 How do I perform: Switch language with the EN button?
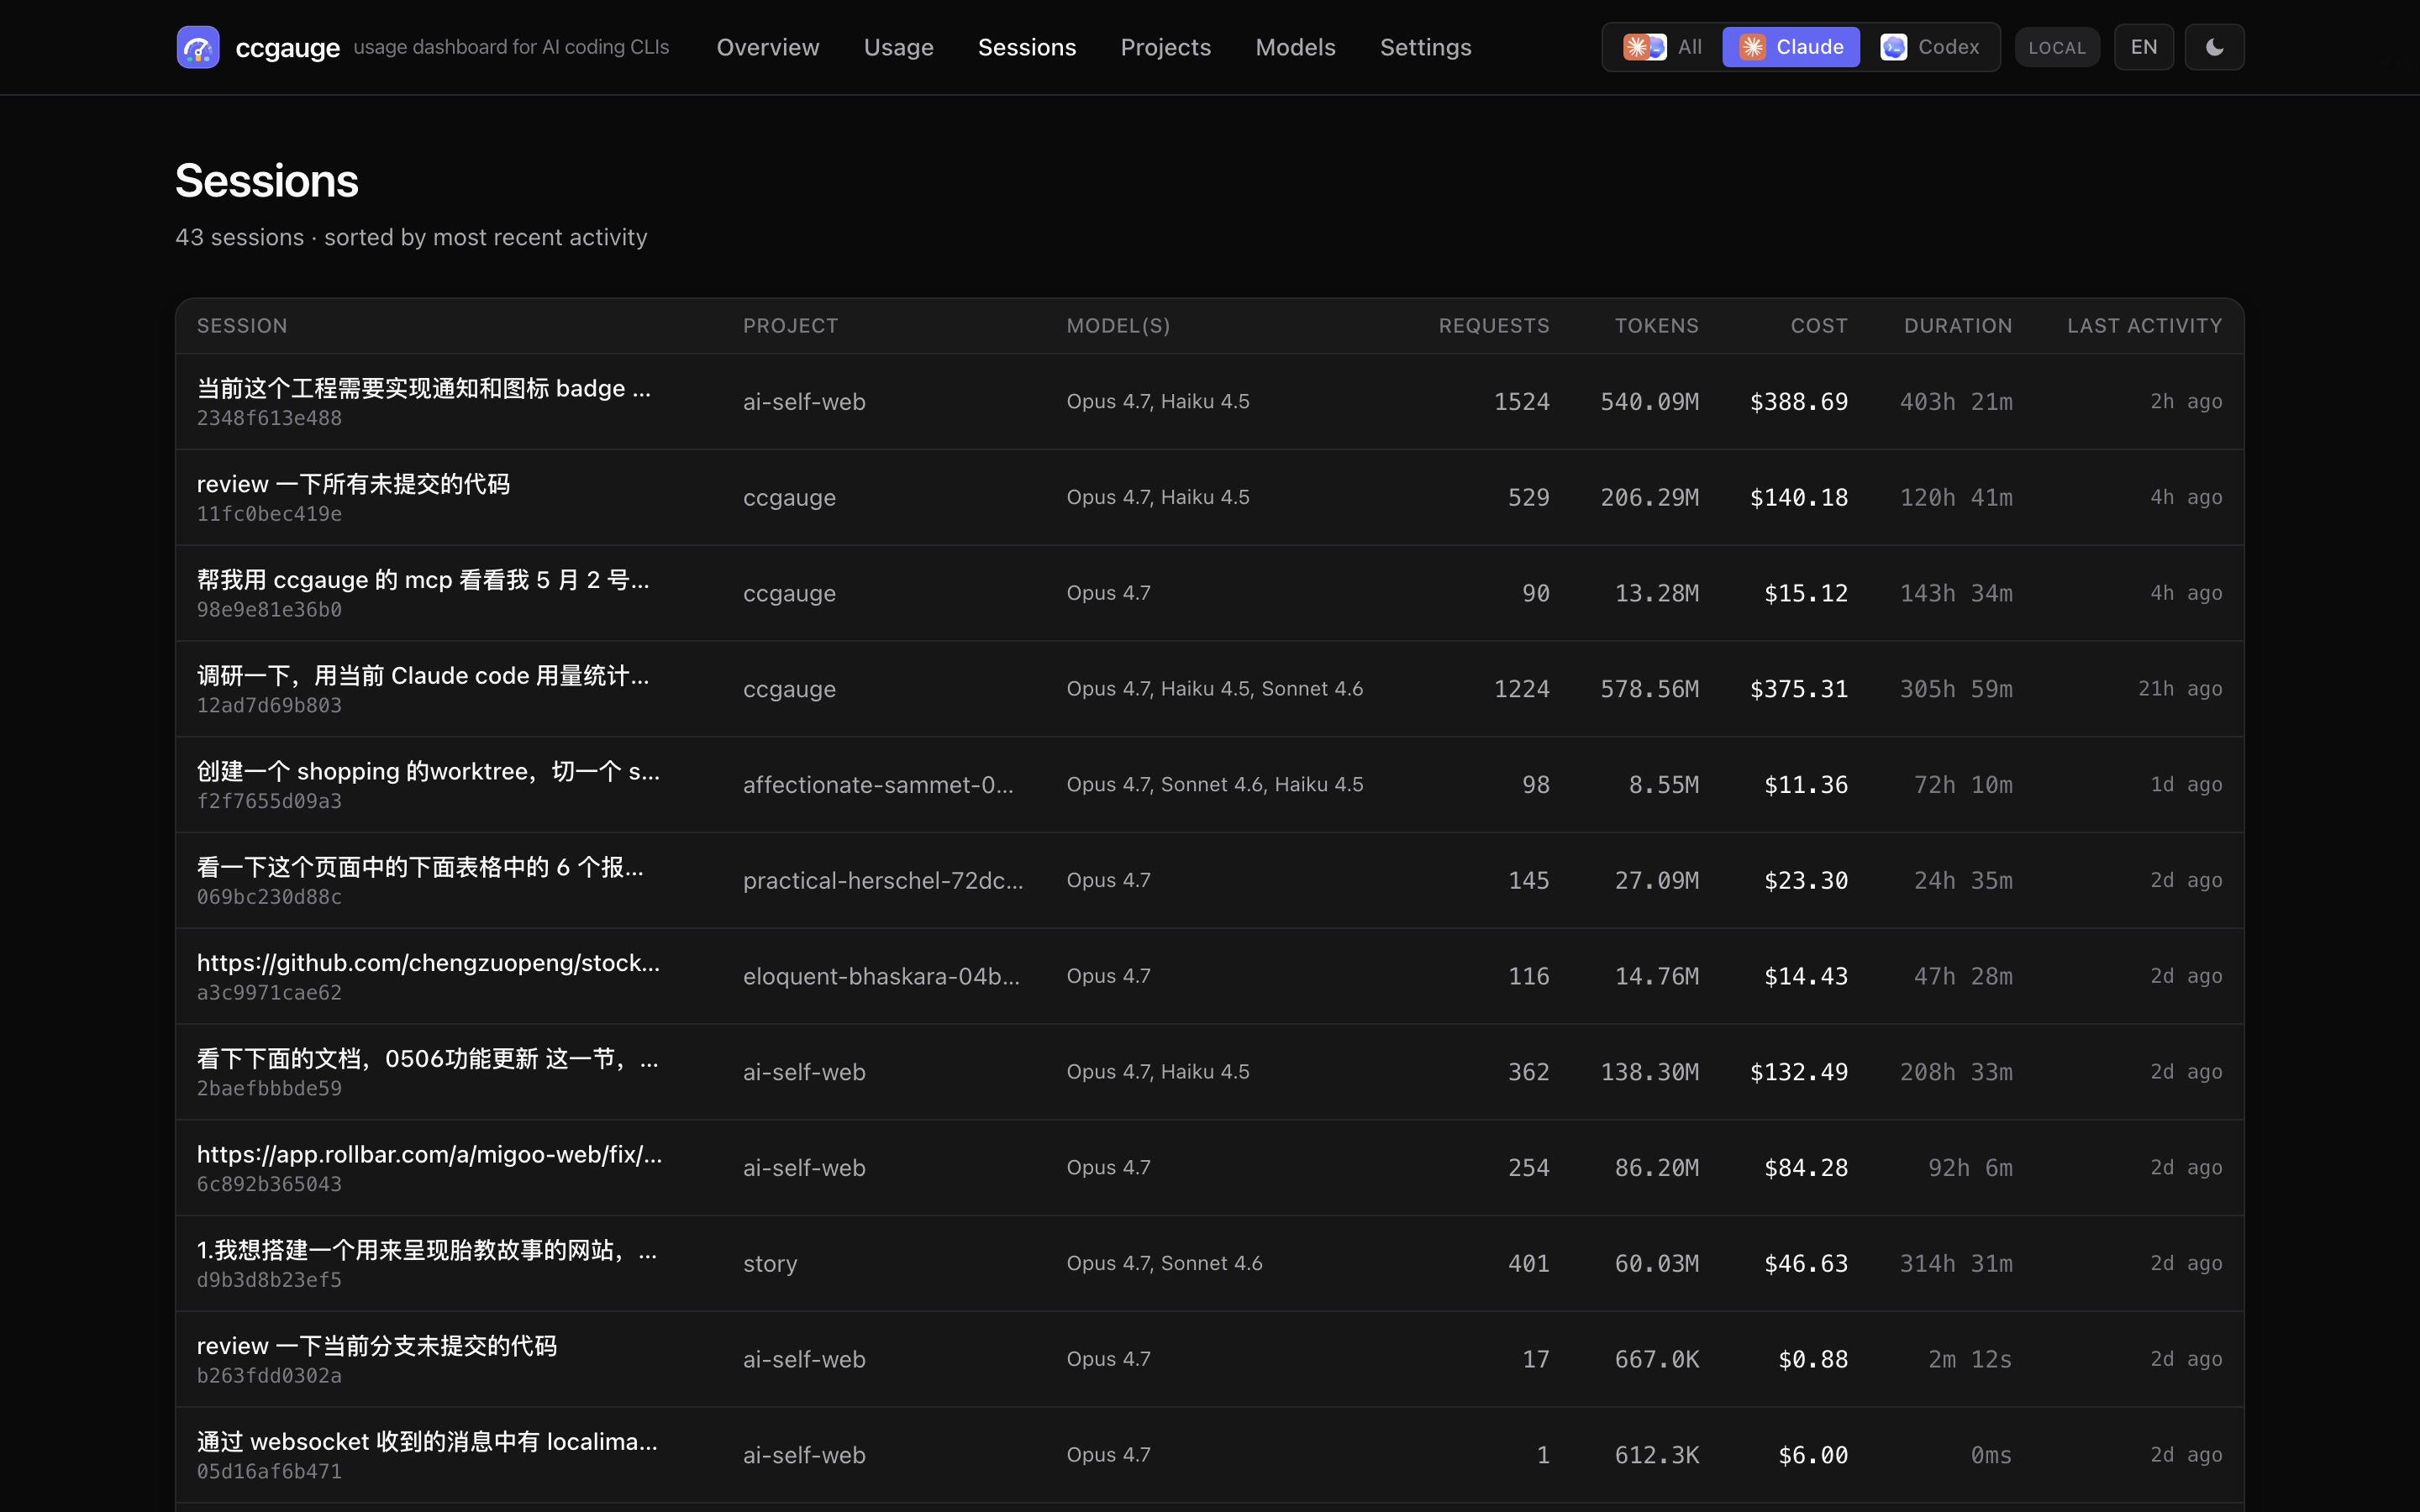click(2143, 47)
